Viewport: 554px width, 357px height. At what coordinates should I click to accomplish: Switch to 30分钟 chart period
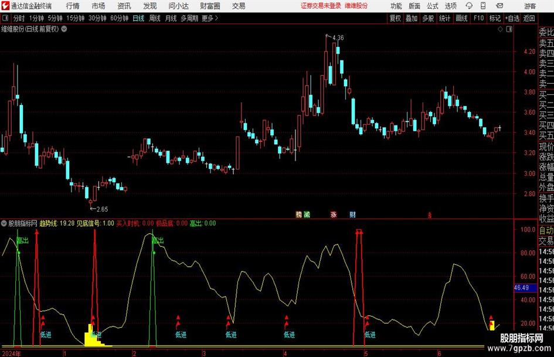click(x=97, y=18)
